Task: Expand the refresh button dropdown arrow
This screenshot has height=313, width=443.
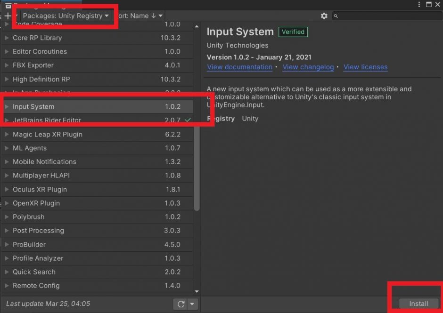Action: coord(193,304)
